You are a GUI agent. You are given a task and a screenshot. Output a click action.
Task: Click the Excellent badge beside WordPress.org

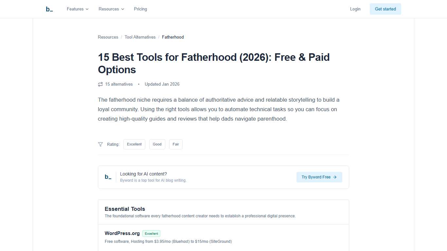151,233
